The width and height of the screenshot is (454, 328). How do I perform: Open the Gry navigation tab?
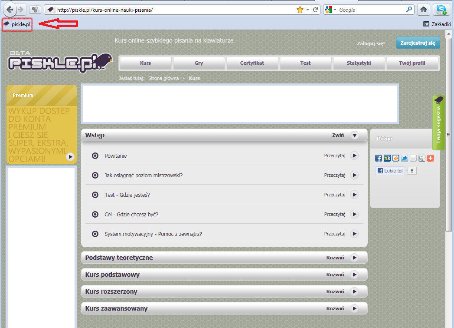[x=199, y=63]
